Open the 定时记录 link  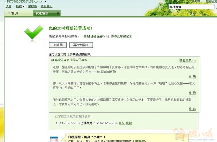pos(66,54)
